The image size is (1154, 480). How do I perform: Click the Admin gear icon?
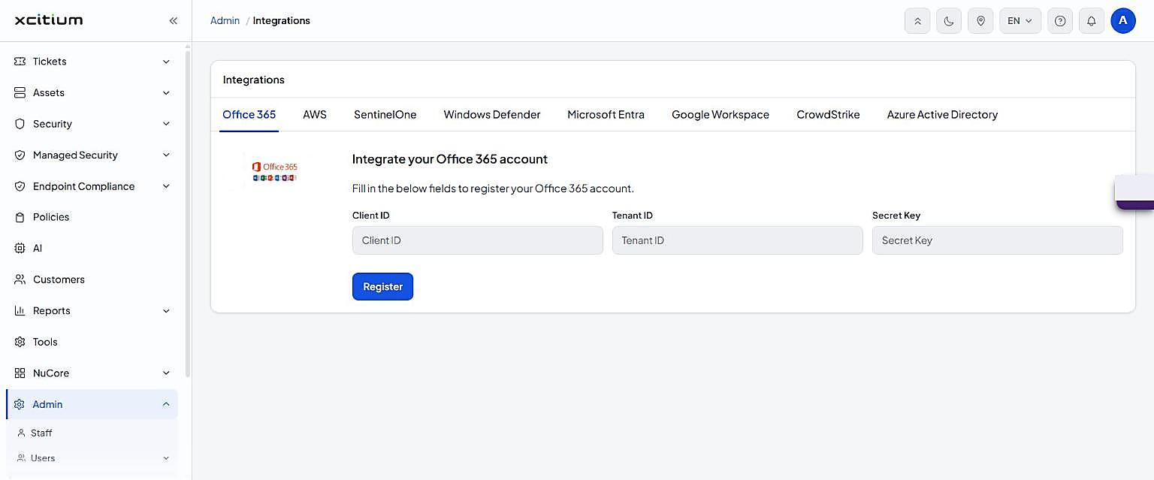pyautogui.click(x=20, y=404)
